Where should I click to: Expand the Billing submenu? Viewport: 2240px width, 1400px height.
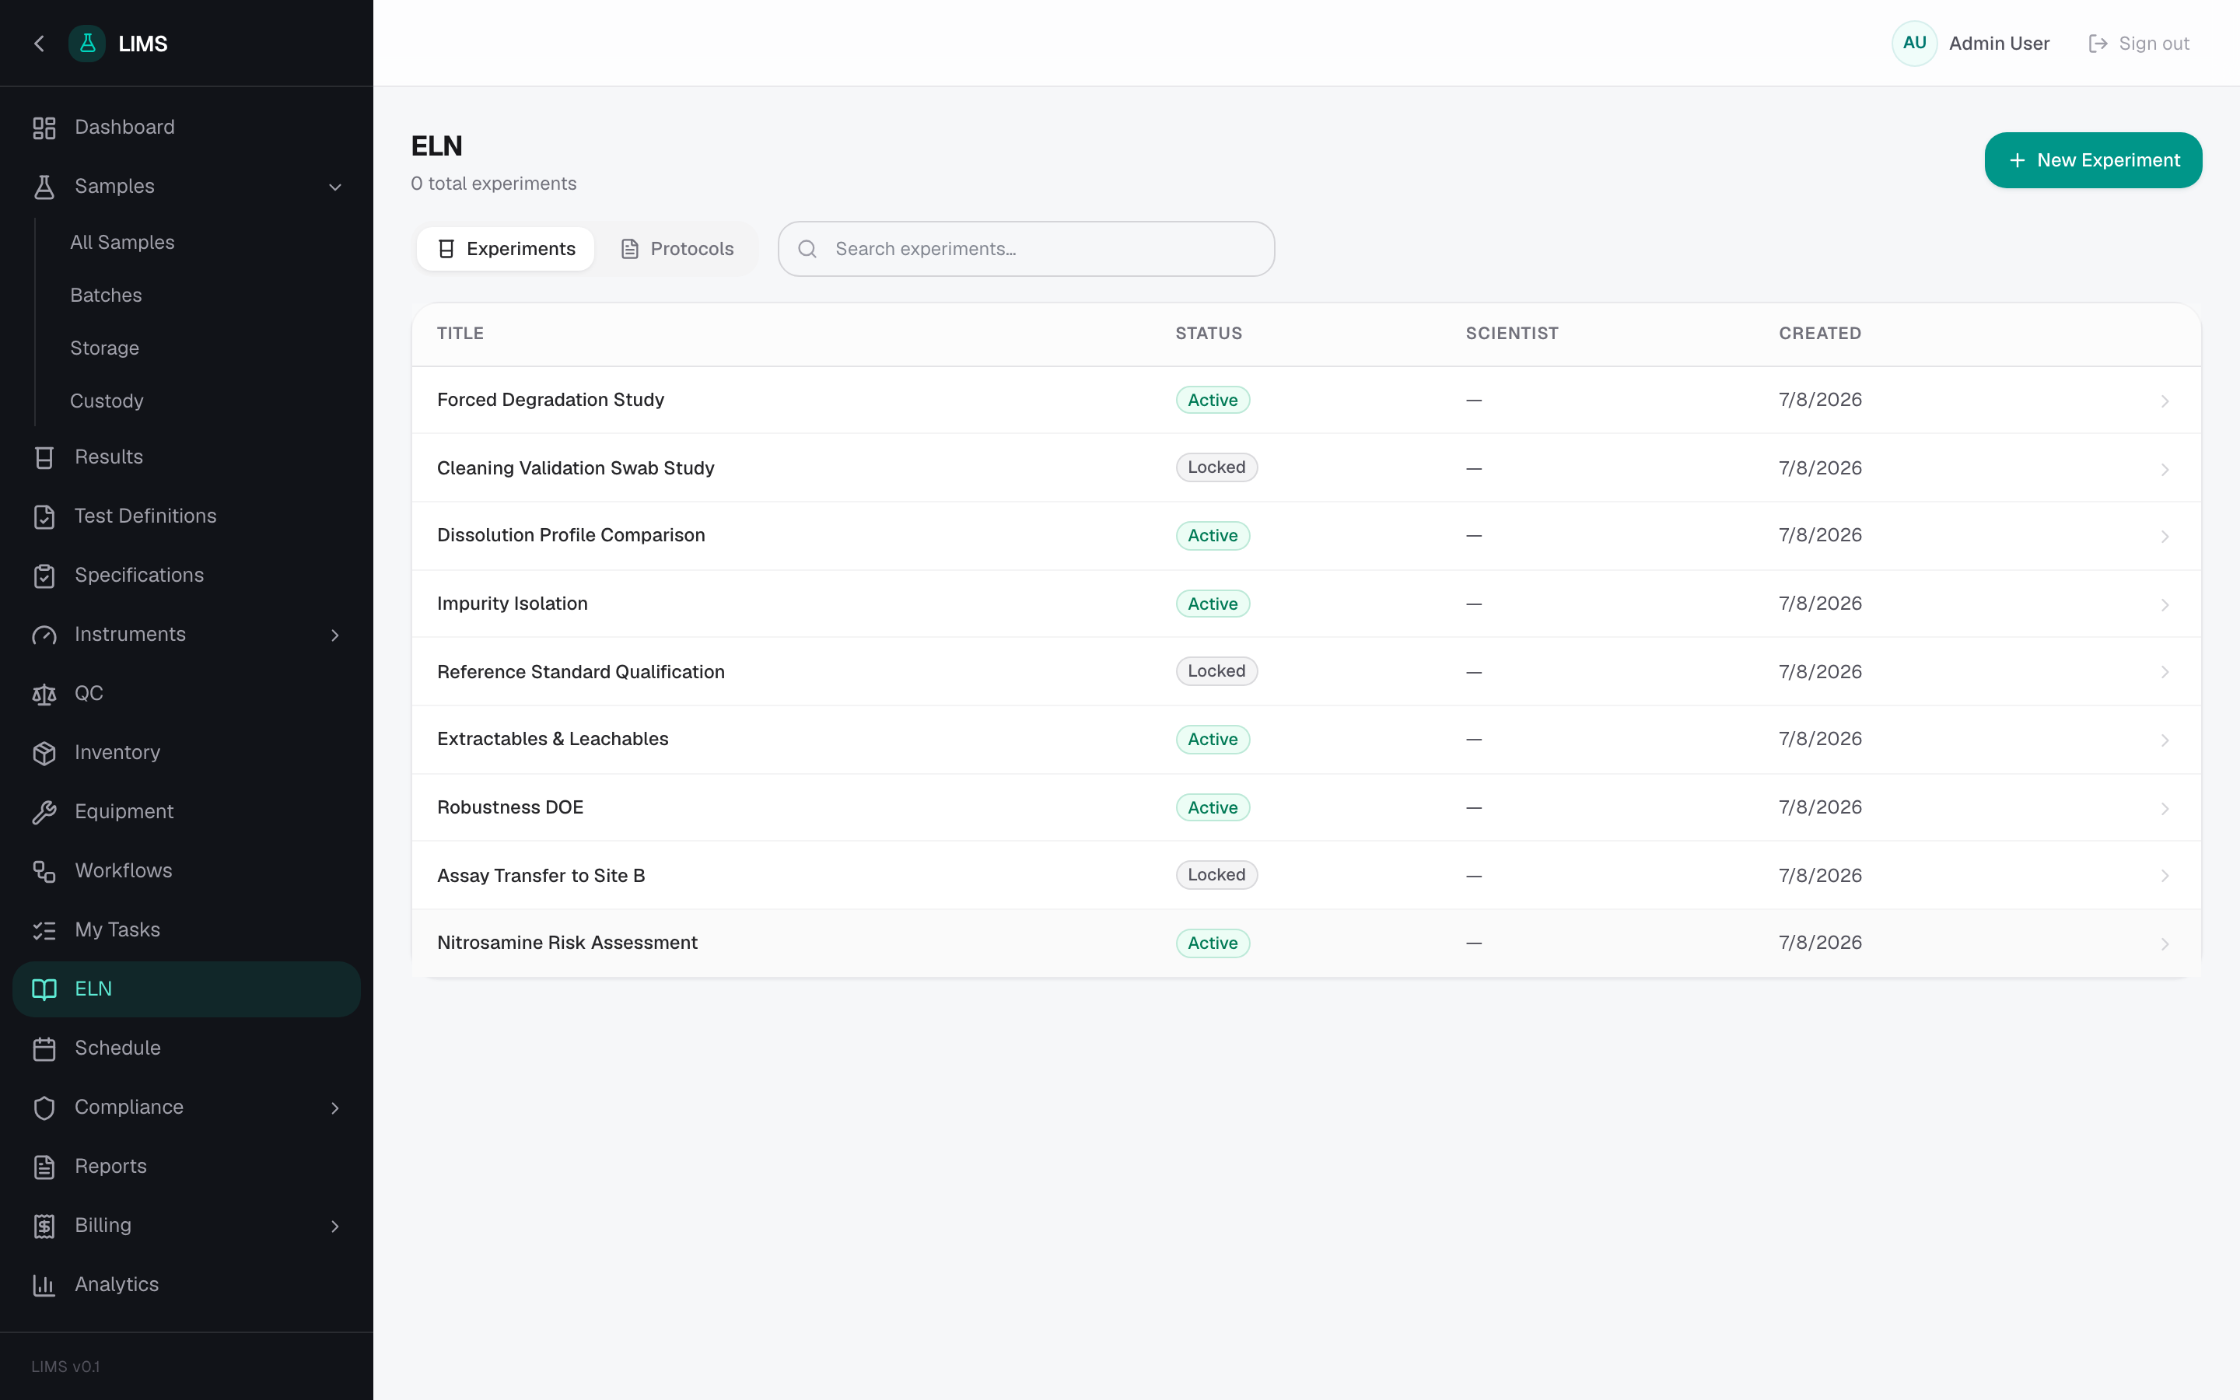click(x=335, y=1227)
